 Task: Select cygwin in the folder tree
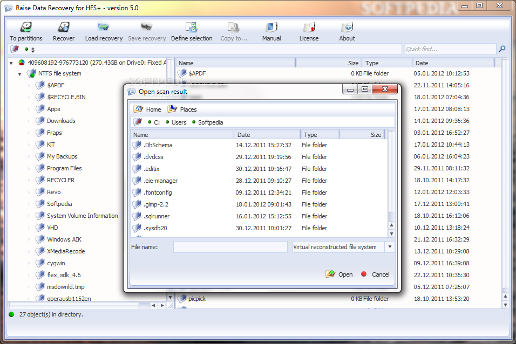point(56,263)
